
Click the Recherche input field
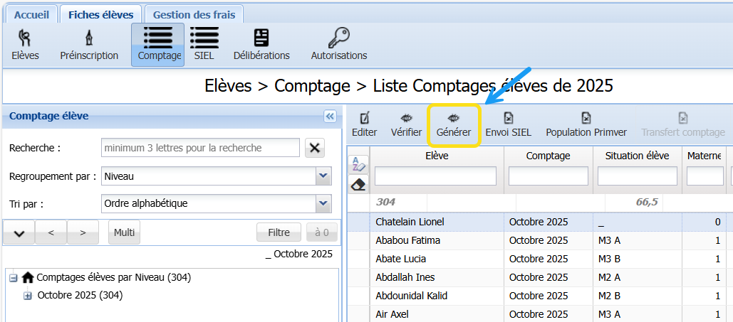point(200,148)
